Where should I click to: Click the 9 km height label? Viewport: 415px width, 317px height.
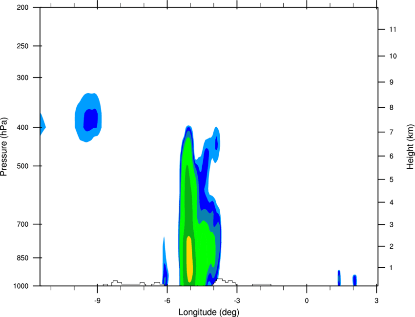point(392,82)
